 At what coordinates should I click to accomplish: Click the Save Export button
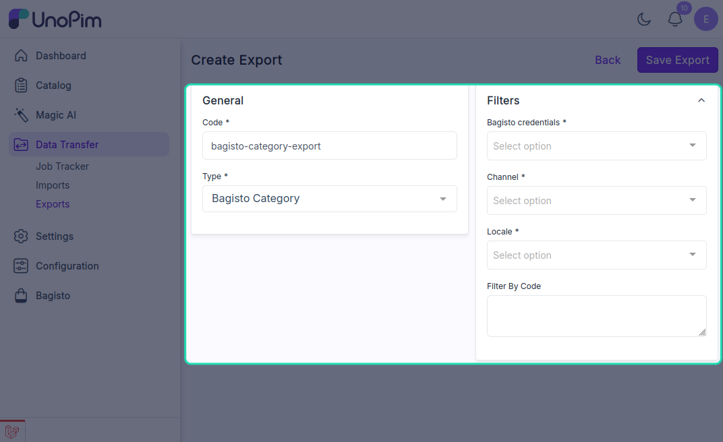pyautogui.click(x=677, y=60)
